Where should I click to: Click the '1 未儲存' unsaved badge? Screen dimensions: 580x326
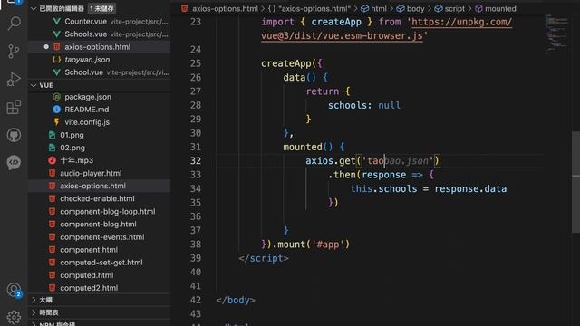101,8
